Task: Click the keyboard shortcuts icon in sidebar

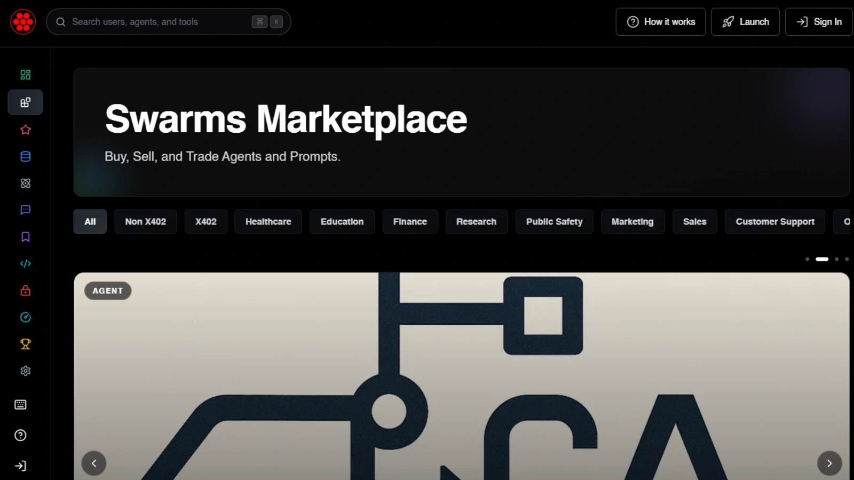Action: tap(20, 405)
